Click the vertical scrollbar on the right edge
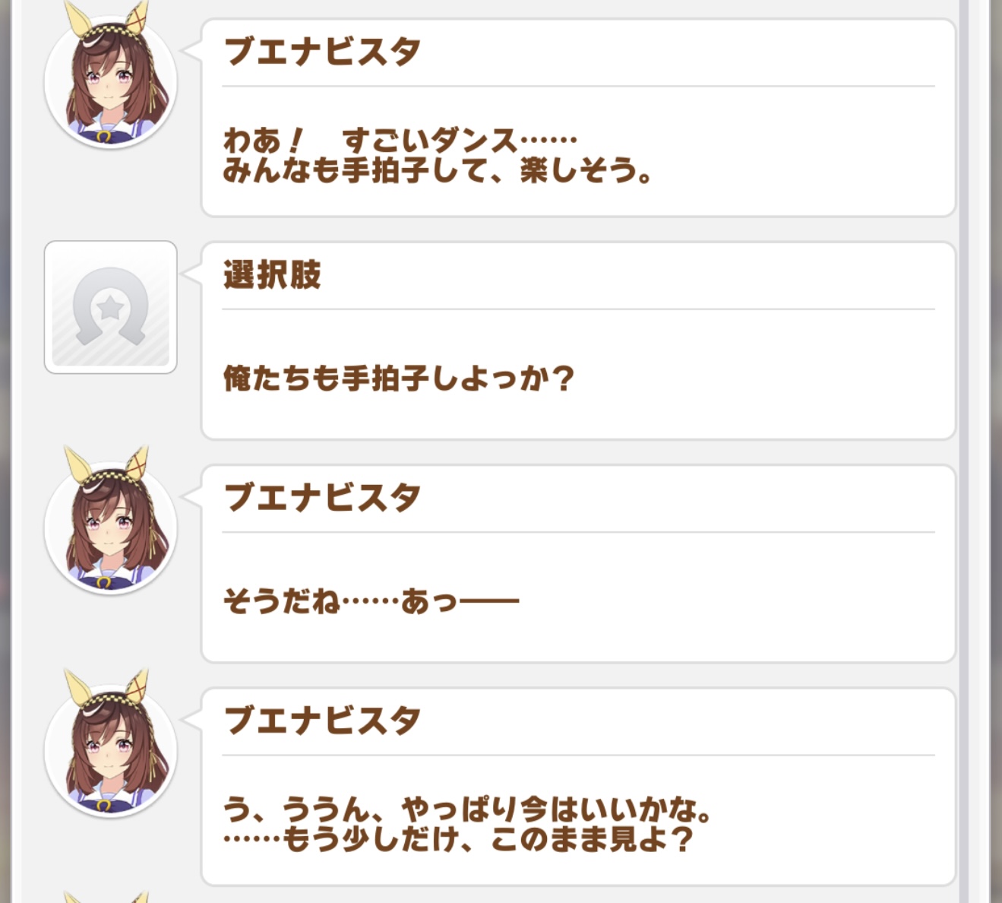Screen dimensions: 1002x903 pyautogui.click(x=964, y=451)
